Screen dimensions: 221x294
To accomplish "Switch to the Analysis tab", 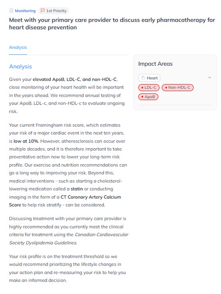I will 18,47.
